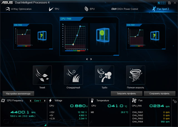This screenshot has height=127, width=178.
Task: Click the CHA_FAN4 968 rpm row
Action: pyautogui.click(x=151, y=122)
